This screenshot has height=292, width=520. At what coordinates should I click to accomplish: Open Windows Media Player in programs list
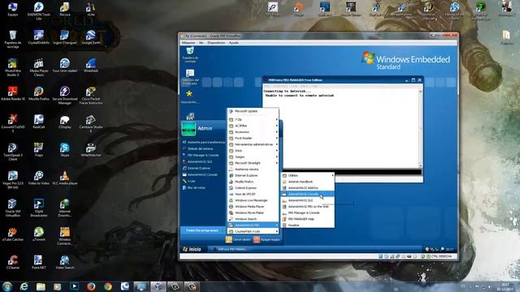coord(253,207)
